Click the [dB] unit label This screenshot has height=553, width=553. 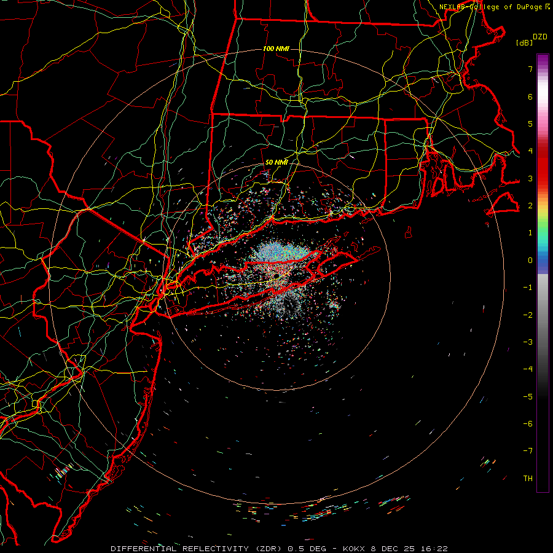[524, 42]
